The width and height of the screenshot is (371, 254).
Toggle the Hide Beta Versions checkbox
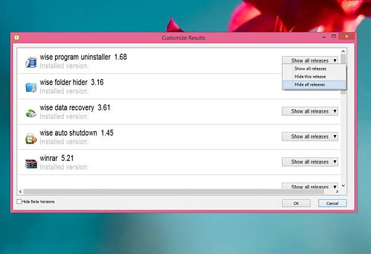(x=19, y=202)
